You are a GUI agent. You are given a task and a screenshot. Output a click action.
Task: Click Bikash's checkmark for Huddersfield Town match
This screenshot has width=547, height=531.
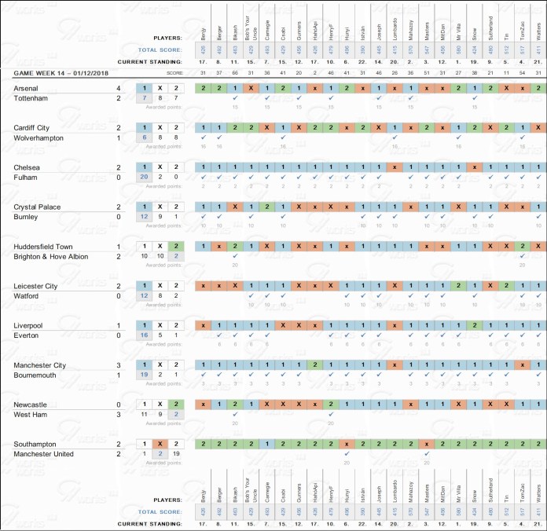pyautogui.click(x=235, y=256)
